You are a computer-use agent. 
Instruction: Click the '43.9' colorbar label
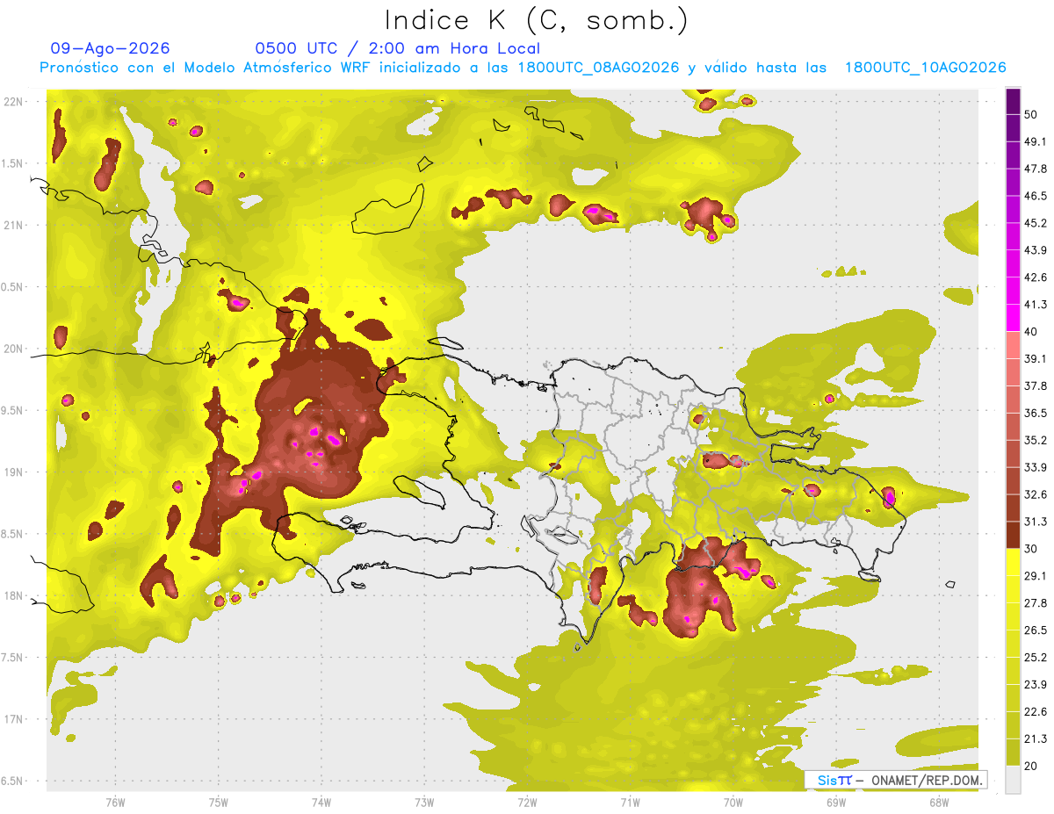[x=1036, y=250]
